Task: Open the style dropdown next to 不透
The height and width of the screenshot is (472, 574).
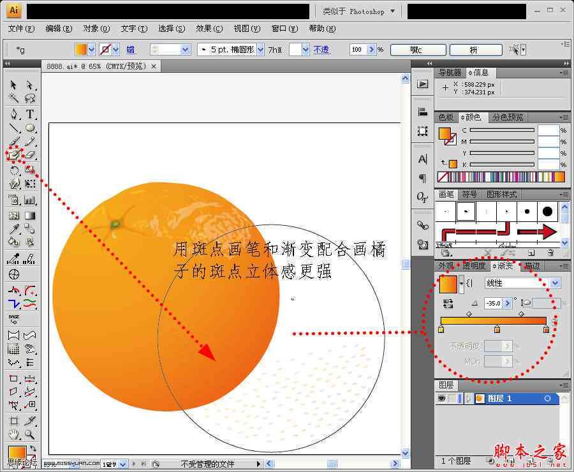Action: [305, 50]
